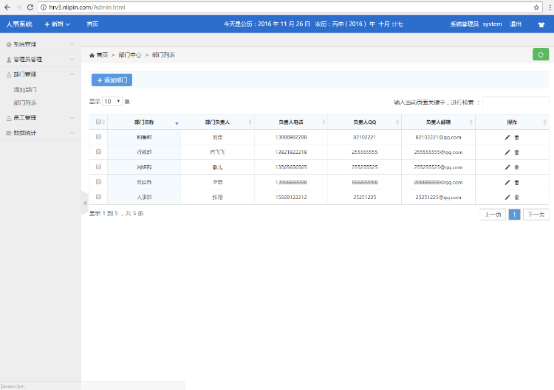This screenshot has width=554, height=390.
Task: Click 部门中心 in the breadcrumb
Action: click(x=130, y=55)
